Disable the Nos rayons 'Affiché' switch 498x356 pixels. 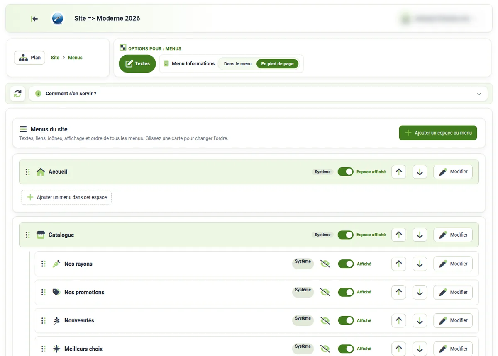click(346, 264)
